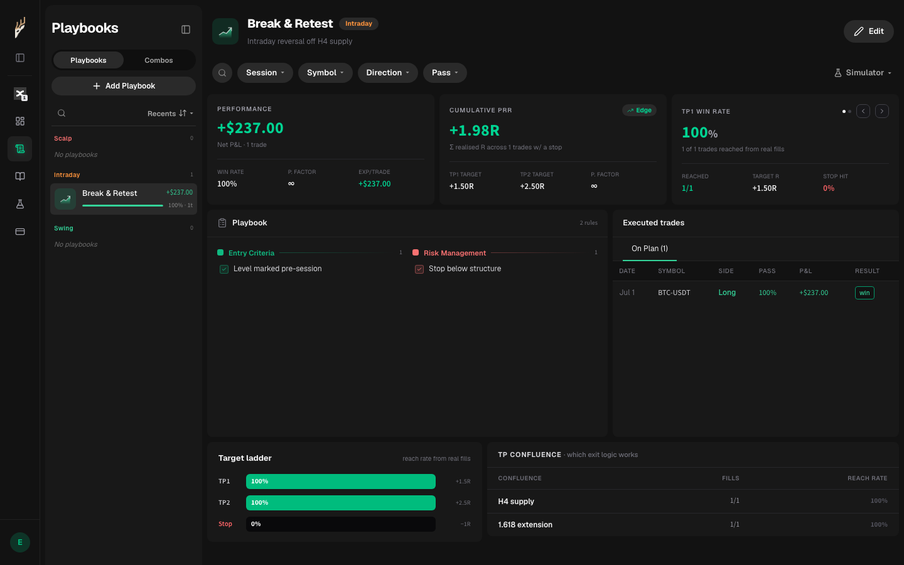The height and width of the screenshot is (565, 904).
Task: Click the TP2 100% reach bar
Action: point(341,503)
